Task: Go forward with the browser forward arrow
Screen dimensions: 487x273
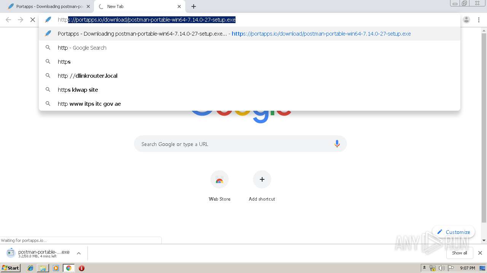Action: tap(21, 20)
